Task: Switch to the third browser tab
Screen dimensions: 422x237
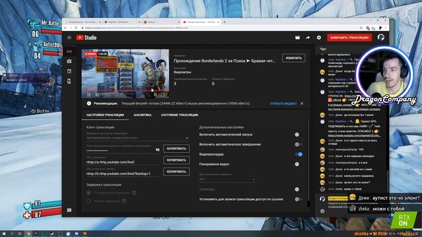Action: [161, 22]
